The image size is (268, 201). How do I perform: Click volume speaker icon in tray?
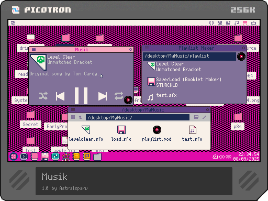(222, 157)
